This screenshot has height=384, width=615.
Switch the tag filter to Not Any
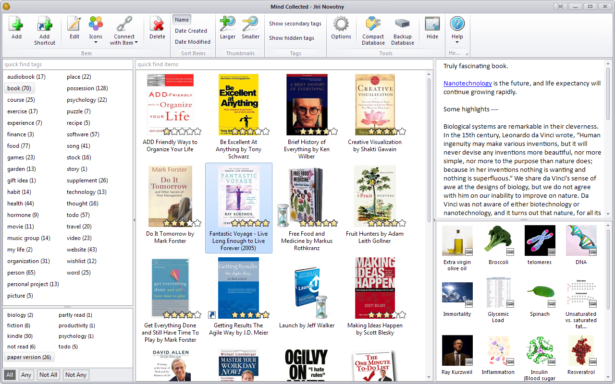[76, 375]
